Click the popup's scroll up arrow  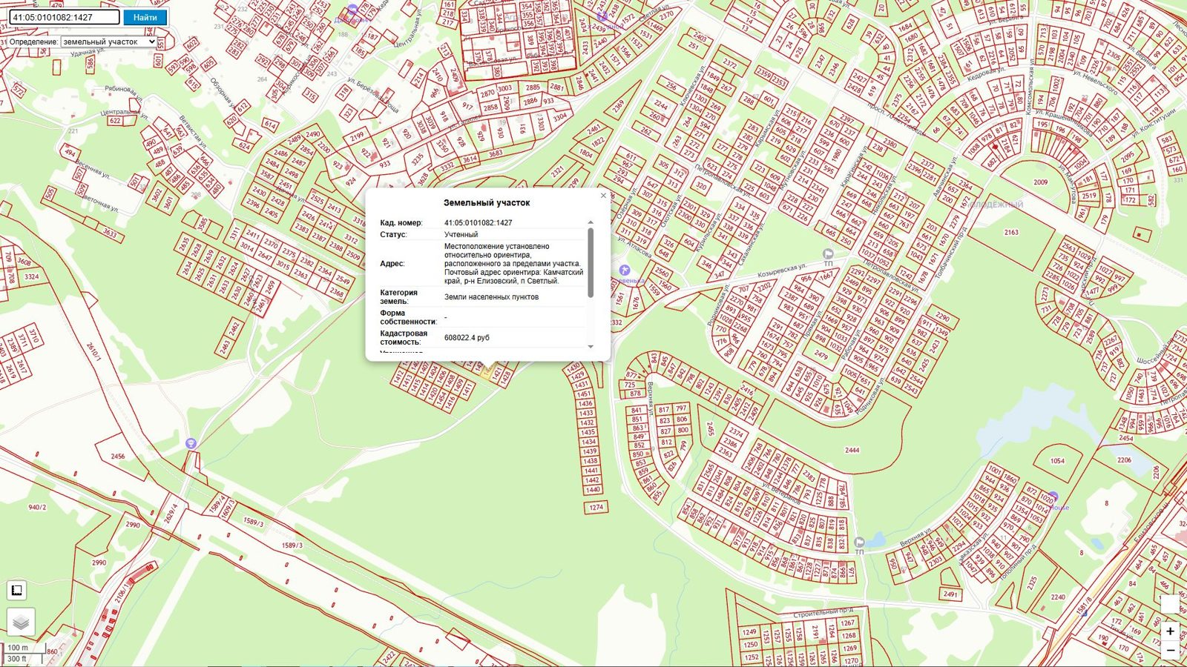tap(591, 222)
